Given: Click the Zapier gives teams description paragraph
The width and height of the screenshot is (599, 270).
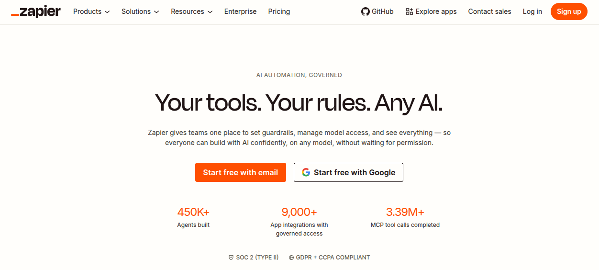Looking at the screenshot, I should 299,138.
